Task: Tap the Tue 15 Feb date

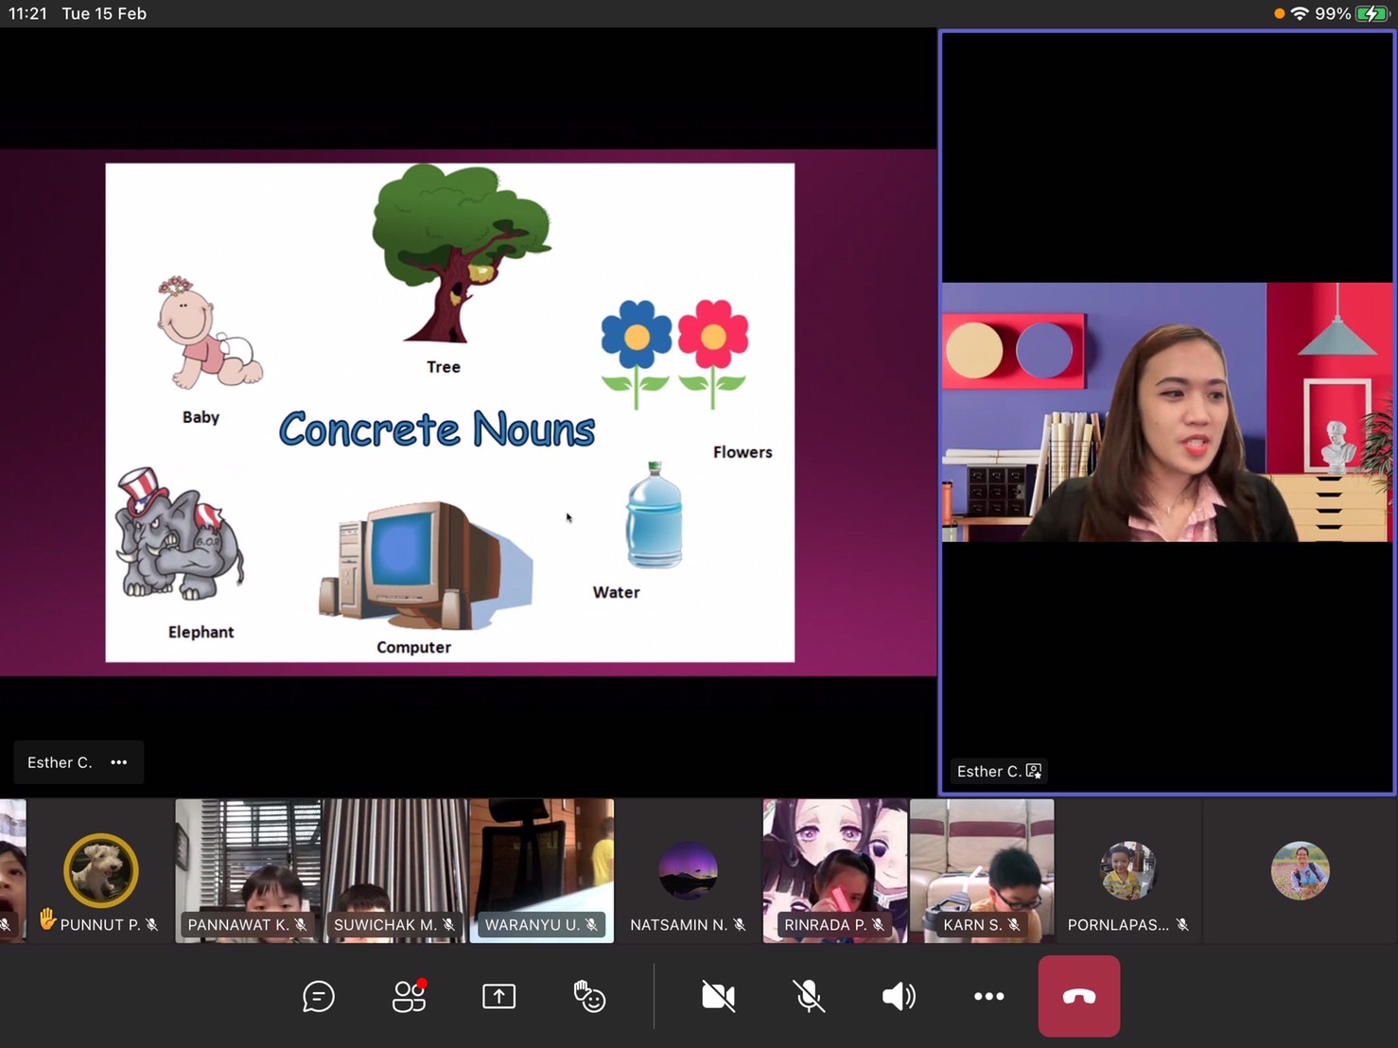Action: [x=104, y=13]
